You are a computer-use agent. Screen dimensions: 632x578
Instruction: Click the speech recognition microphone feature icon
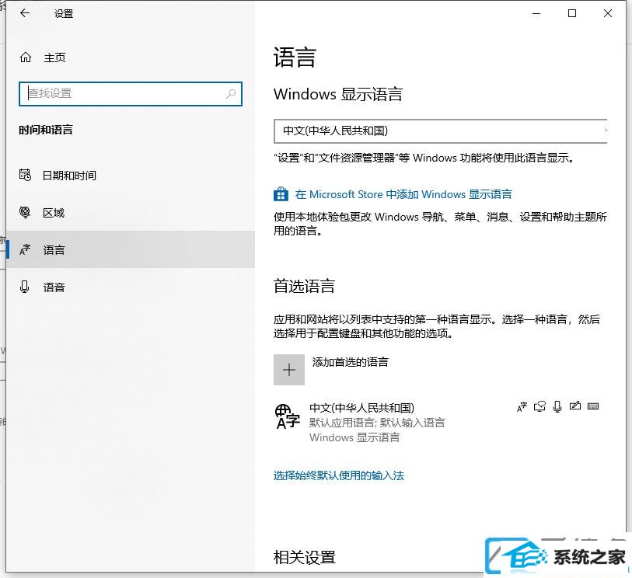pos(557,407)
